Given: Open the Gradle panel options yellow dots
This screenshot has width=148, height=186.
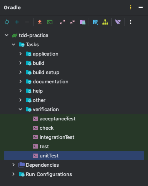Looking at the screenshot, I should coord(131,7).
